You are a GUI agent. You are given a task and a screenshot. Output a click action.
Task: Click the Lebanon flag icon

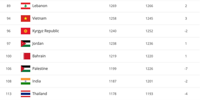click(x=25, y=6)
